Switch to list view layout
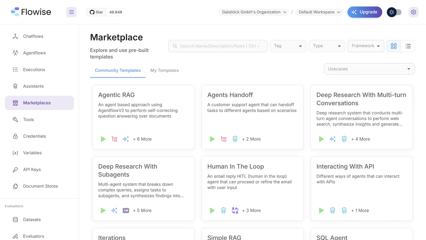The image size is (426, 240). pos(408,46)
